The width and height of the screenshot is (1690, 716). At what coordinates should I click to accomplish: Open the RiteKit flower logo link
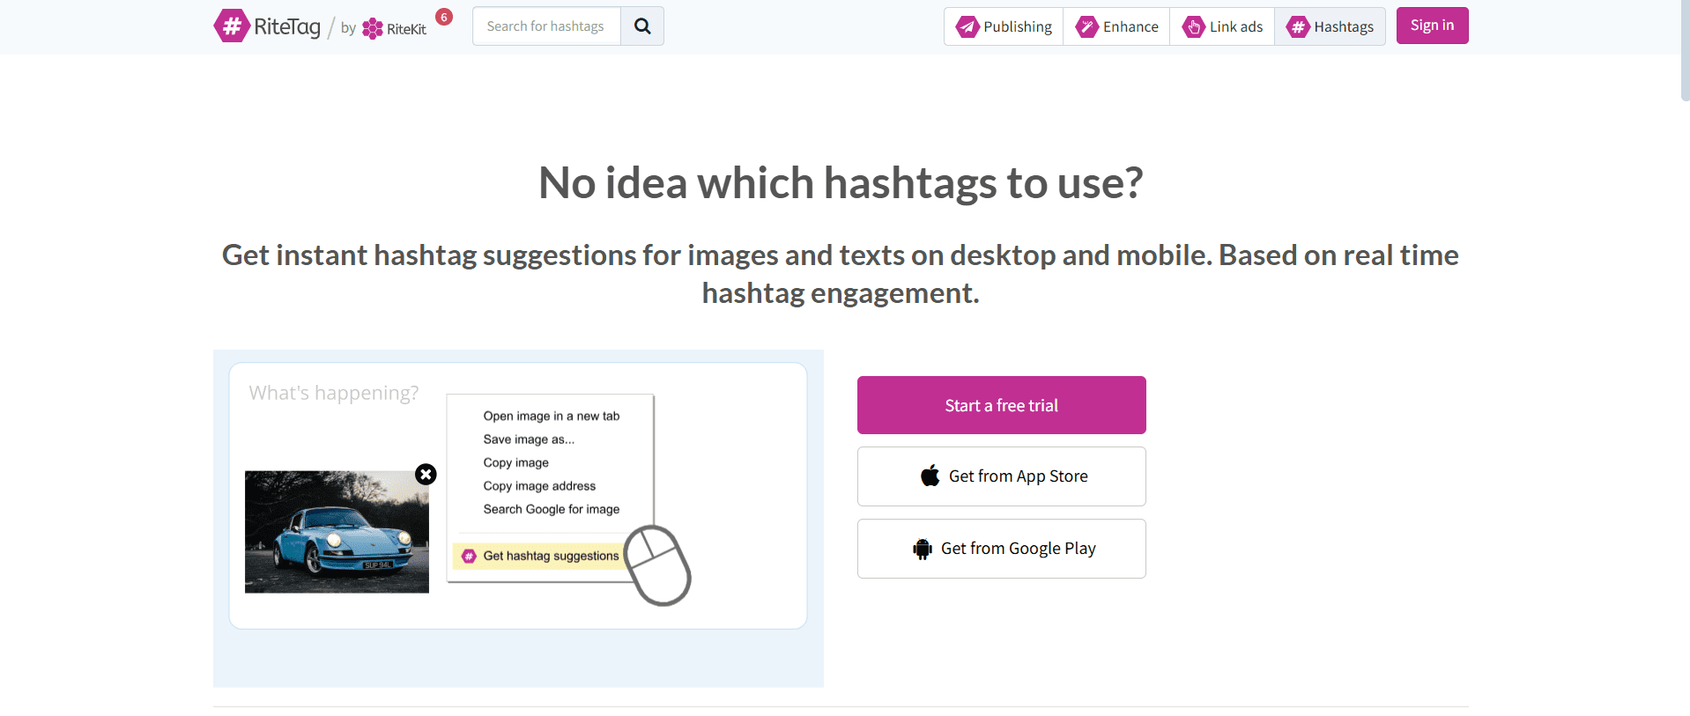click(394, 28)
